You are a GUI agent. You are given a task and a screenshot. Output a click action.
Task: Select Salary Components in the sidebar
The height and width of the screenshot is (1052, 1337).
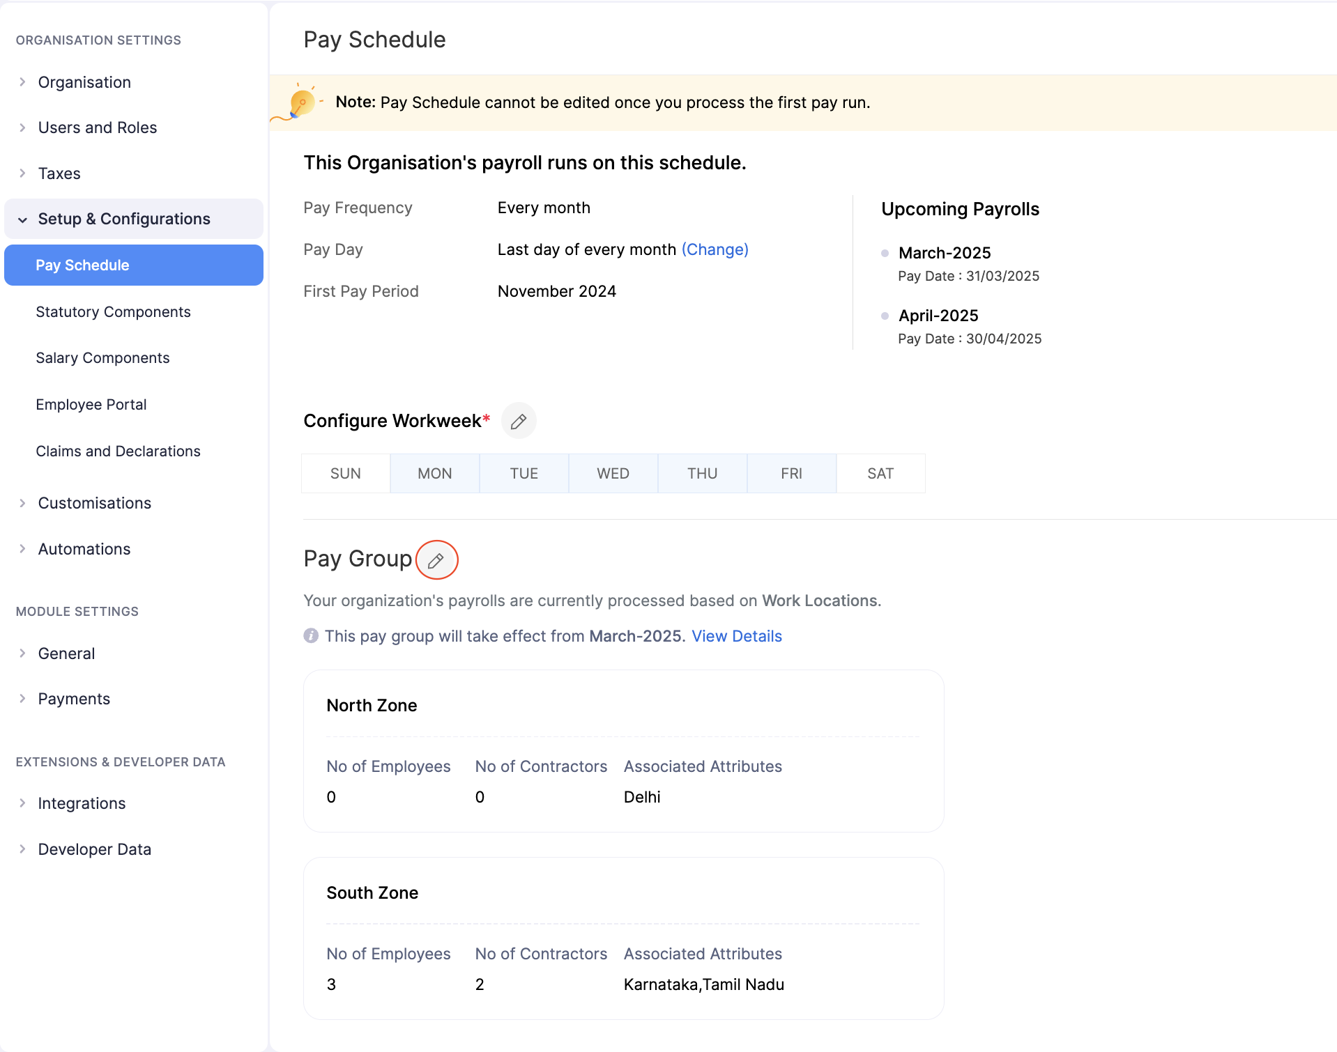[102, 357]
